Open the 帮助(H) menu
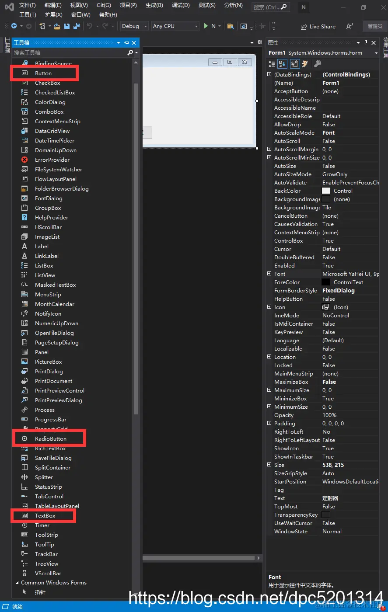The width and height of the screenshot is (388, 612). pos(108,15)
